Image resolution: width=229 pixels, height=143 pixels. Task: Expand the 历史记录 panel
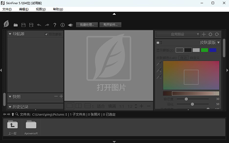pyautogui.click(x=10, y=107)
